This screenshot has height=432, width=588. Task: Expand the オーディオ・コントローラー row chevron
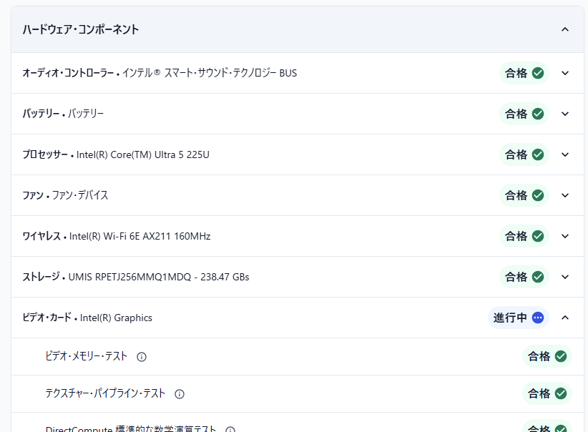[565, 73]
